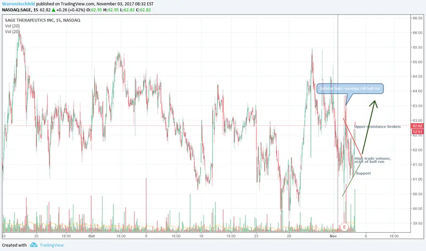Click the 'Created with' footer text
The image size is (426, 251).
click(x=15, y=245)
